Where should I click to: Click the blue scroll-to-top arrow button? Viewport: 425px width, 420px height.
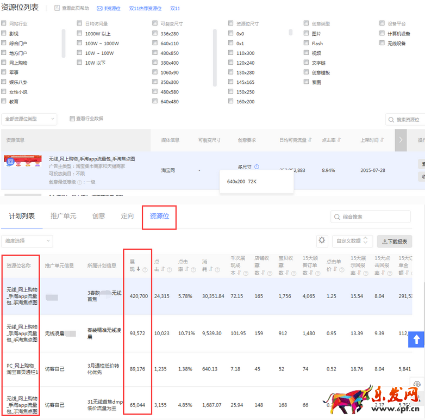click(416, 339)
